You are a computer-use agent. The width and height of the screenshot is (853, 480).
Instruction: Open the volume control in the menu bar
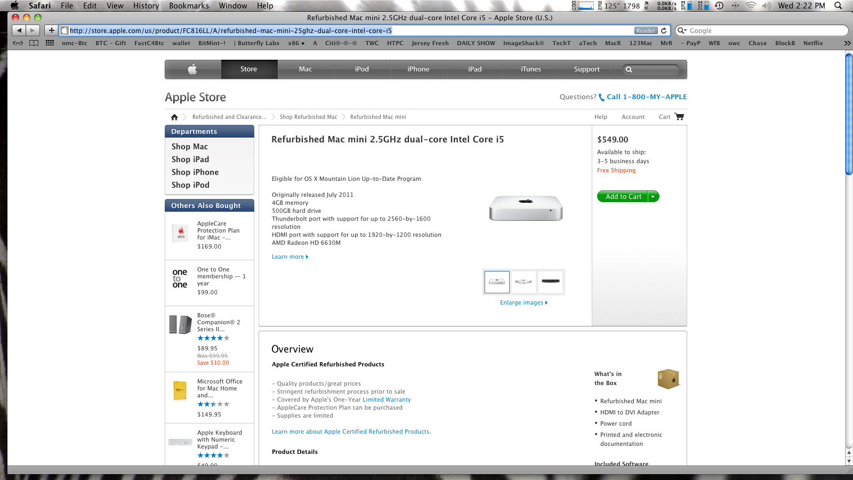(x=767, y=5)
